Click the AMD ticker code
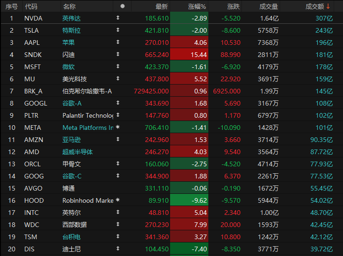 click(x=32, y=152)
